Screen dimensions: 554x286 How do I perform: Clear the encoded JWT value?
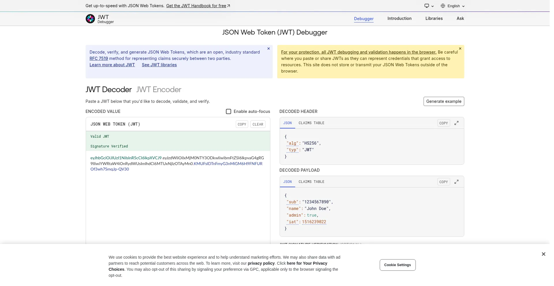point(258,124)
